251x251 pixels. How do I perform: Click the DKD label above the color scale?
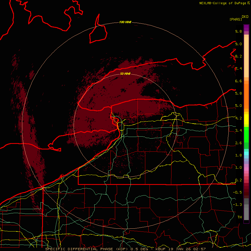click(x=245, y=17)
